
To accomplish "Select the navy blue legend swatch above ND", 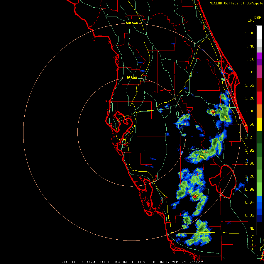I will 259,218.
